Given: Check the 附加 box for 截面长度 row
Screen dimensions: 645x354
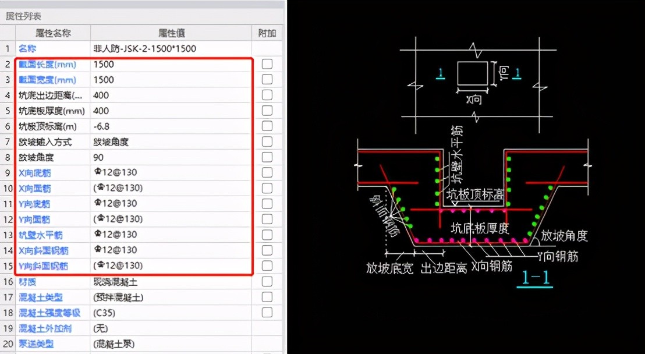Looking at the screenshot, I should coord(267,64).
